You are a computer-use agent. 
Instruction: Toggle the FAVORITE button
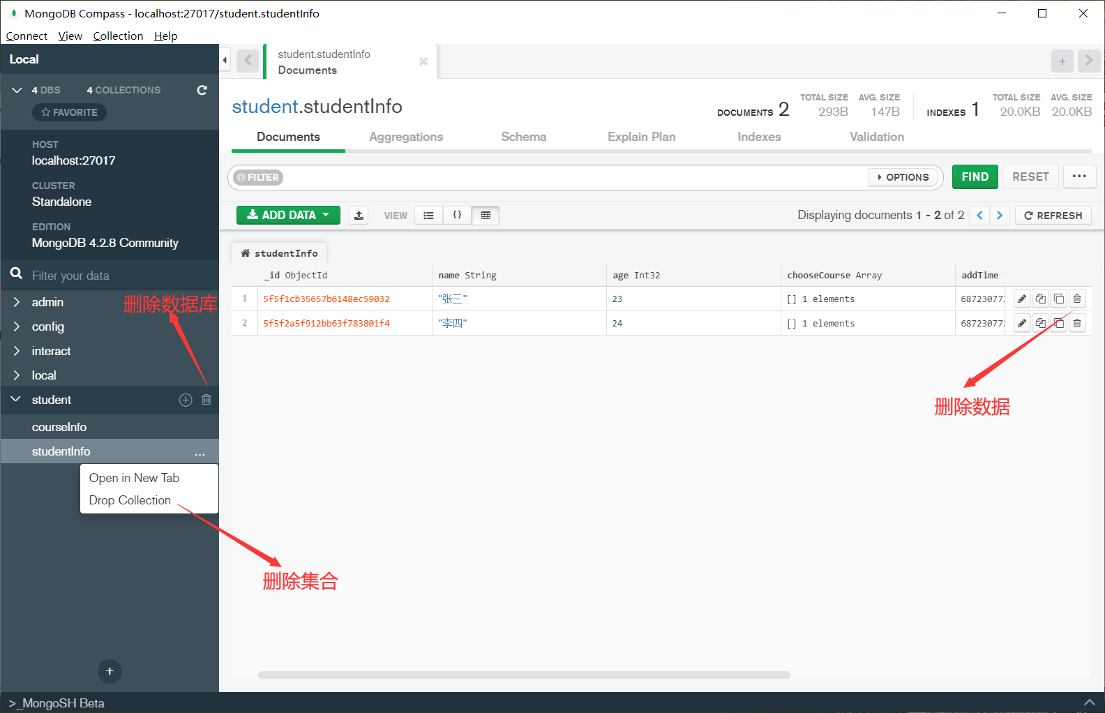(x=69, y=112)
